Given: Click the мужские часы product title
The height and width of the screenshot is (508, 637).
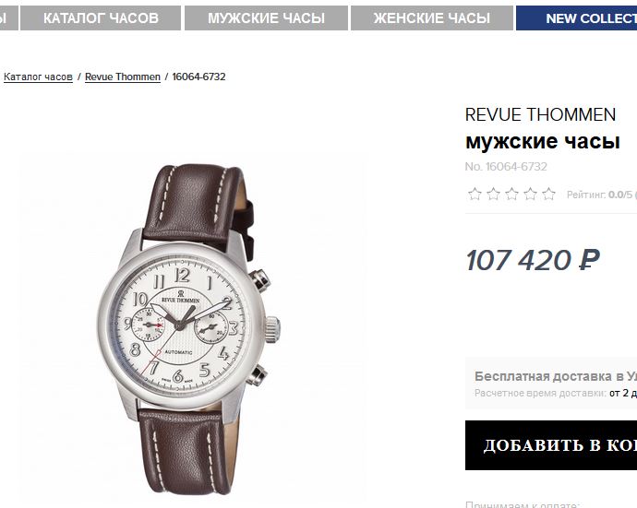Looking at the screenshot, I should tap(542, 142).
